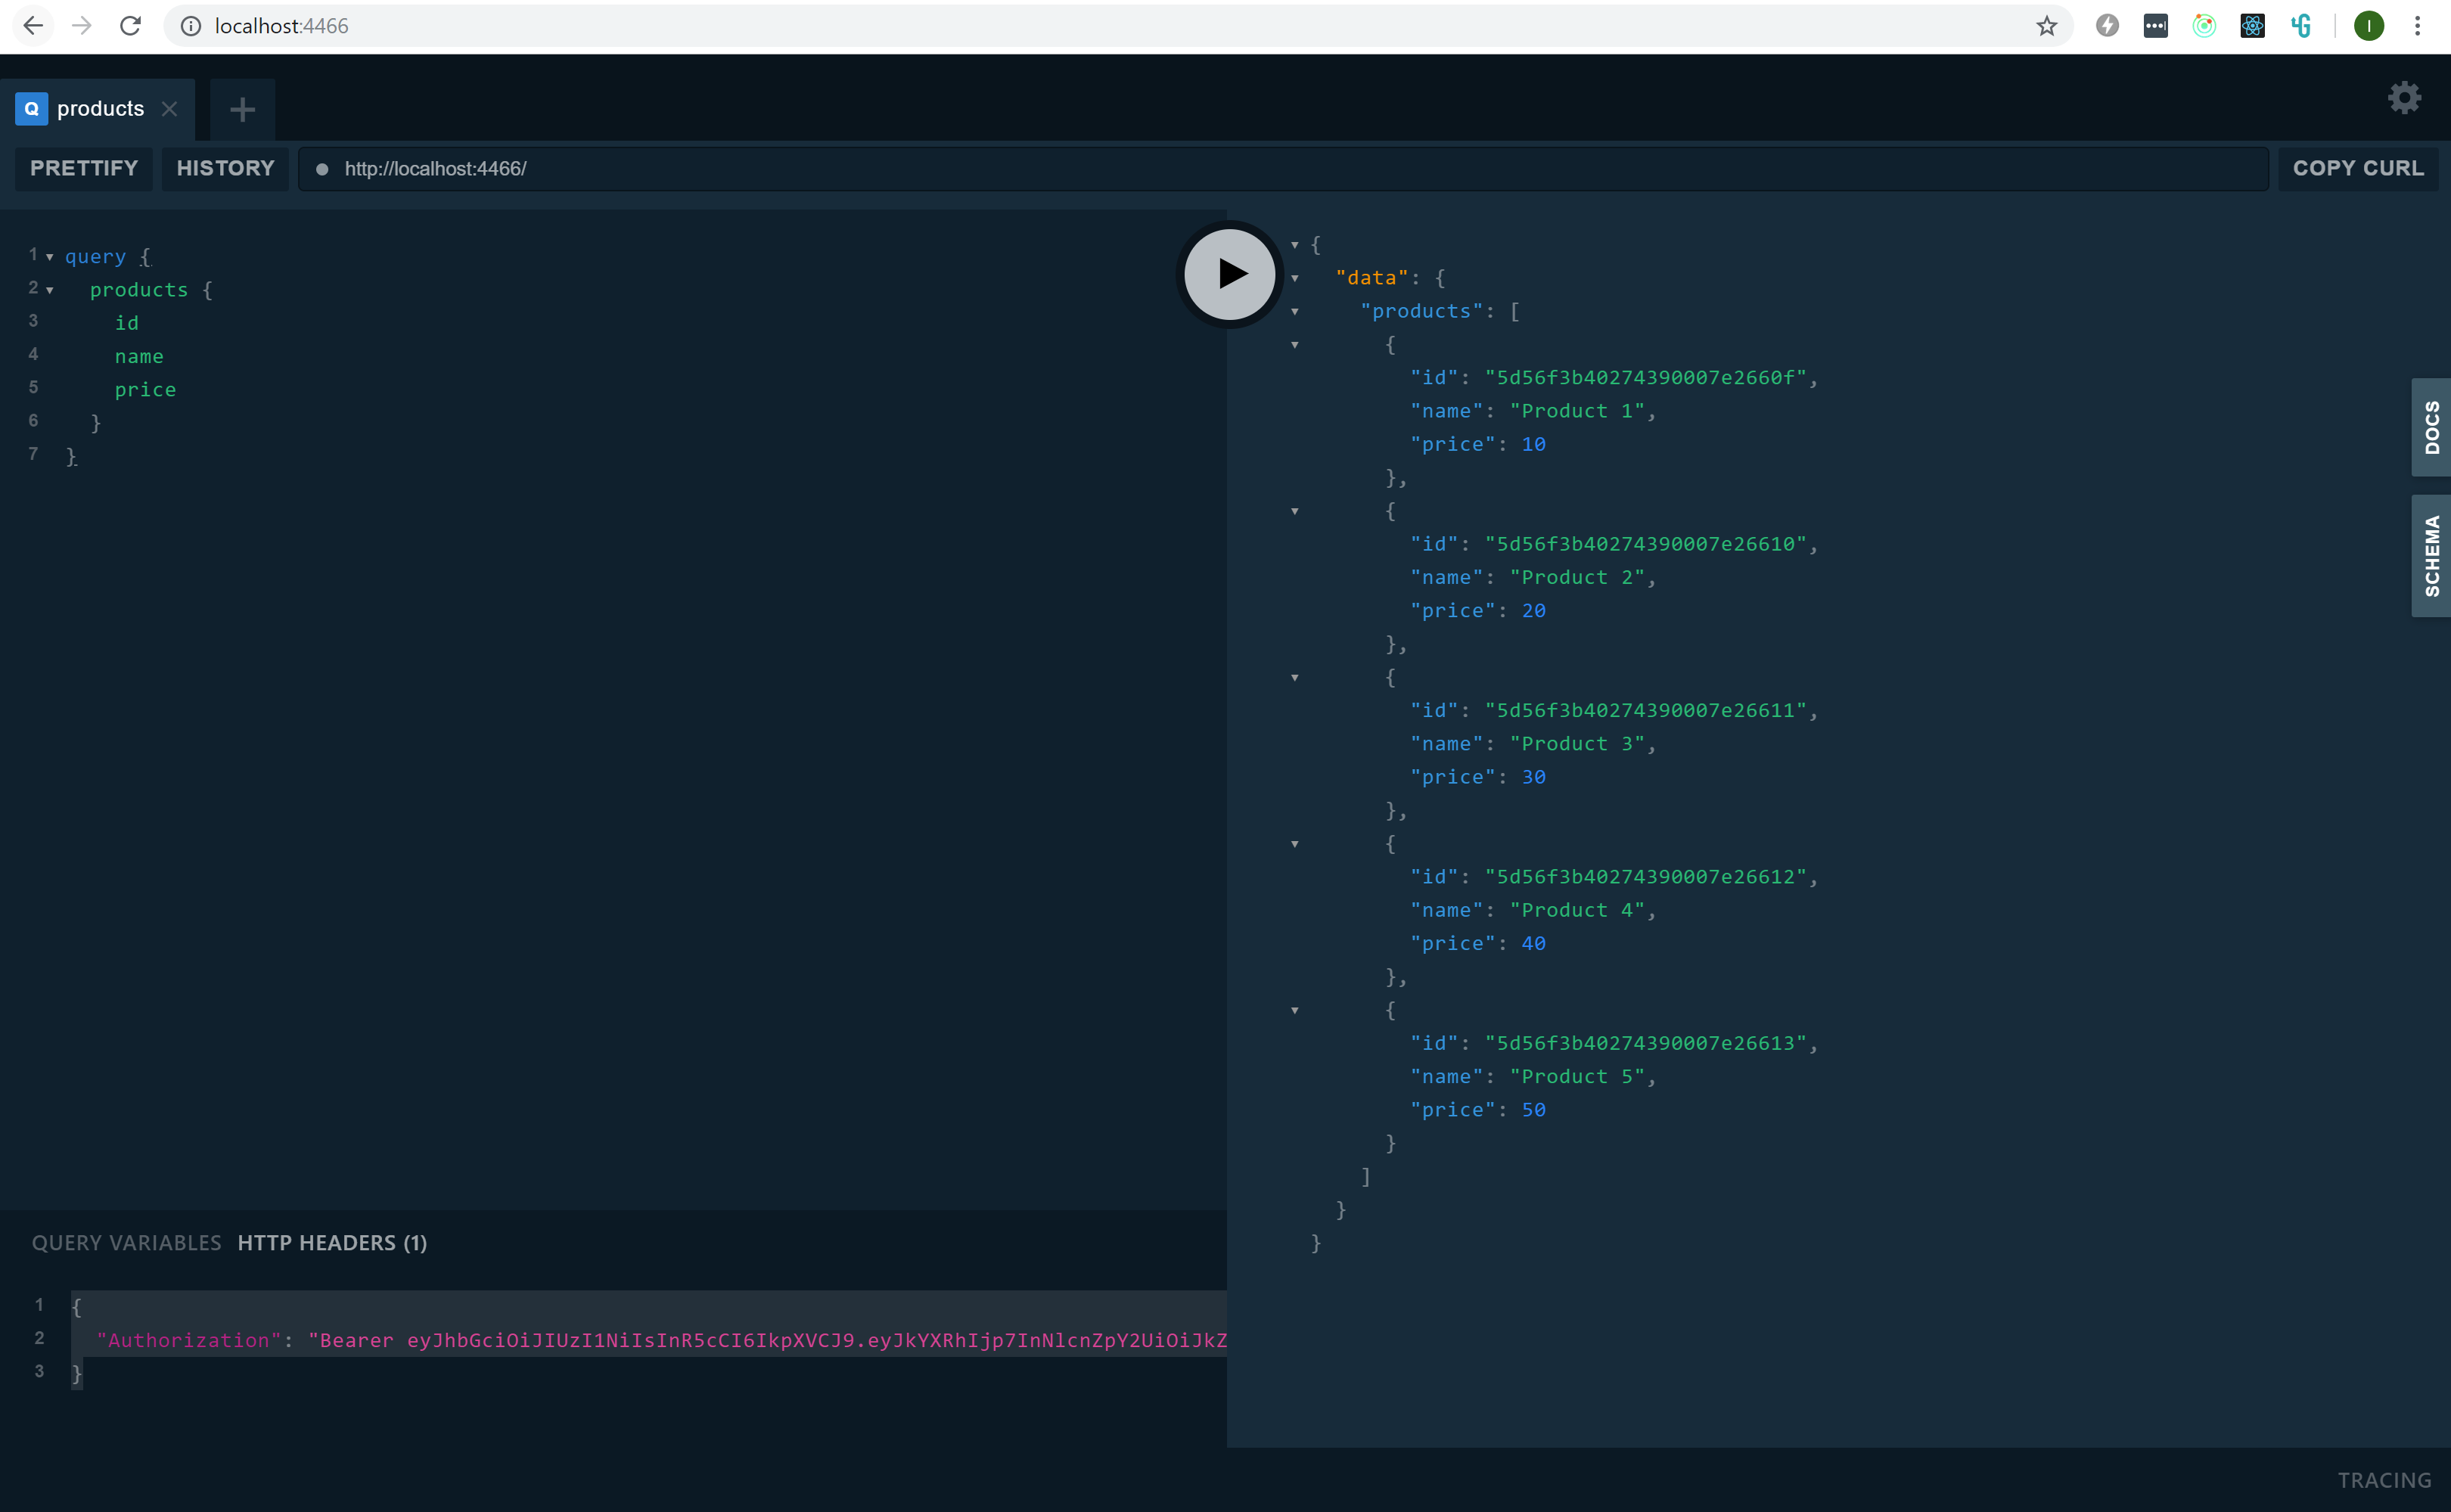Click the PRETTIFY tab to format query
The width and height of the screenshot is (2451, 1512).
[84, 168]
